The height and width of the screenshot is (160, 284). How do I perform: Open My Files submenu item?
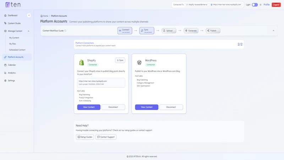[x=12, y=44]
